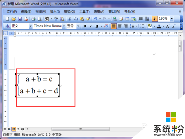
Task: Toggle Bold formatting
Action: point(85,26)
